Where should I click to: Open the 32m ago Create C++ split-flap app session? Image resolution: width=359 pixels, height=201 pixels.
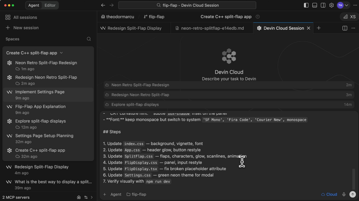coord(48,153)
